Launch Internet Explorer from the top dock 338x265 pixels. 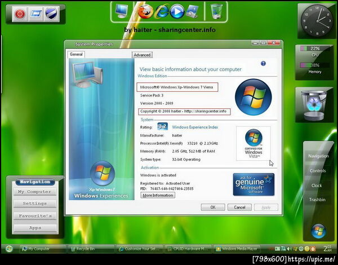click(x=162, y=11)
